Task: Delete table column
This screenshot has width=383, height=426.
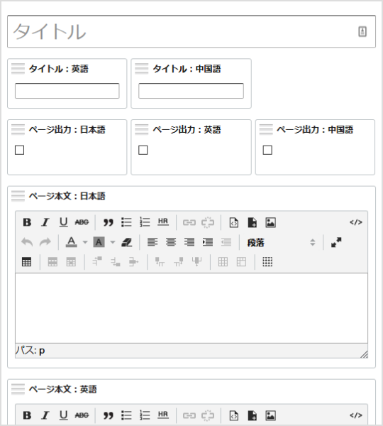Action: click(x=196, y=261)
